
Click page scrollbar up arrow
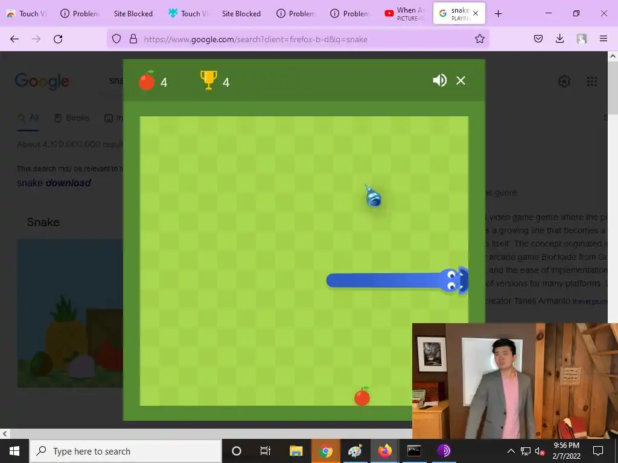coord(613,56)
